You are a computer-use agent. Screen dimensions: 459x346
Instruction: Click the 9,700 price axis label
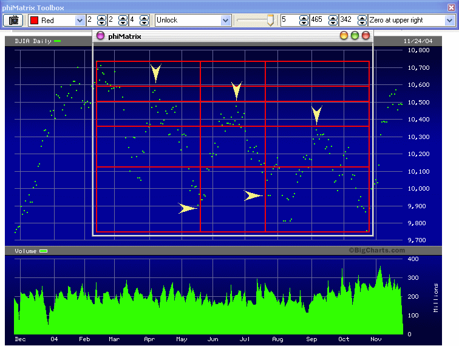pos(417,240)
